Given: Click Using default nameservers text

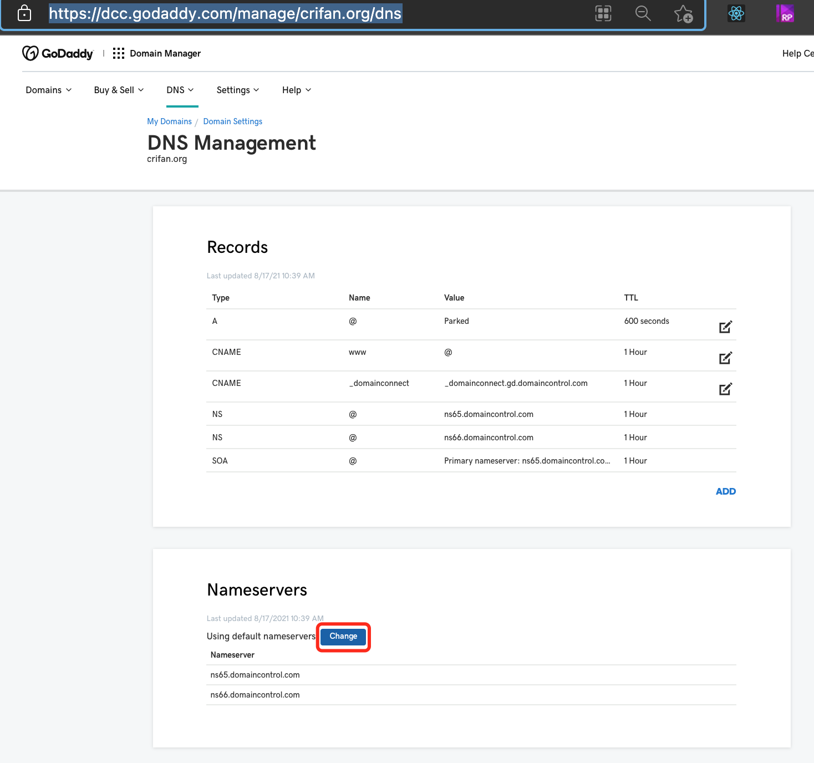Looking at the screenshot, I should (x=261, y=636).
